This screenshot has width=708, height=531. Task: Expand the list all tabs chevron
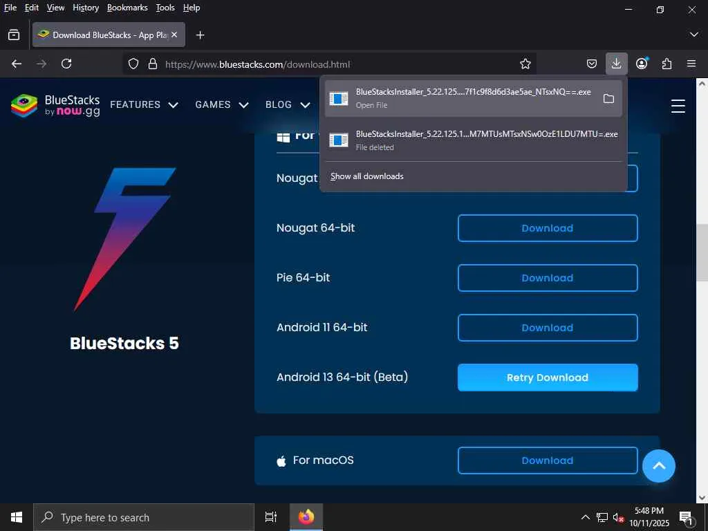click(x=694, y=35)
